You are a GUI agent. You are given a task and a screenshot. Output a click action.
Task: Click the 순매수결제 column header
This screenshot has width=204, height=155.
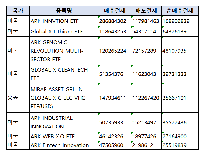180,11
